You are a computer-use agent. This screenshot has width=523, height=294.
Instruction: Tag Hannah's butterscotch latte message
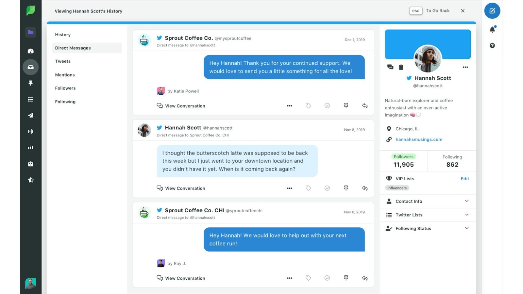click(308, 188)
